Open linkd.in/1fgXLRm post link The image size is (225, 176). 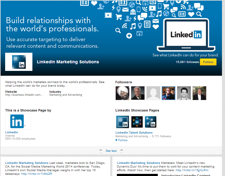[192, 170]
